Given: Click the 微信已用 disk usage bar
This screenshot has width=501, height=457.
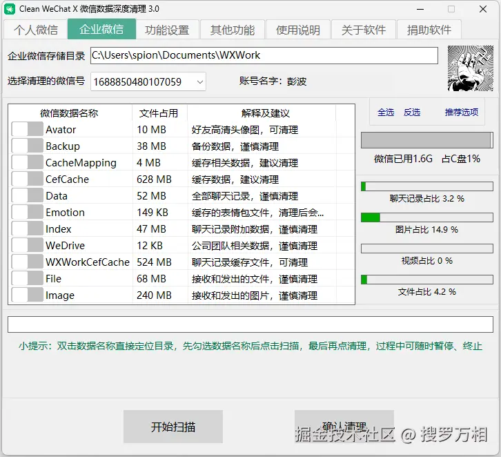Looking at the screenshot, I should pos(427,140).
